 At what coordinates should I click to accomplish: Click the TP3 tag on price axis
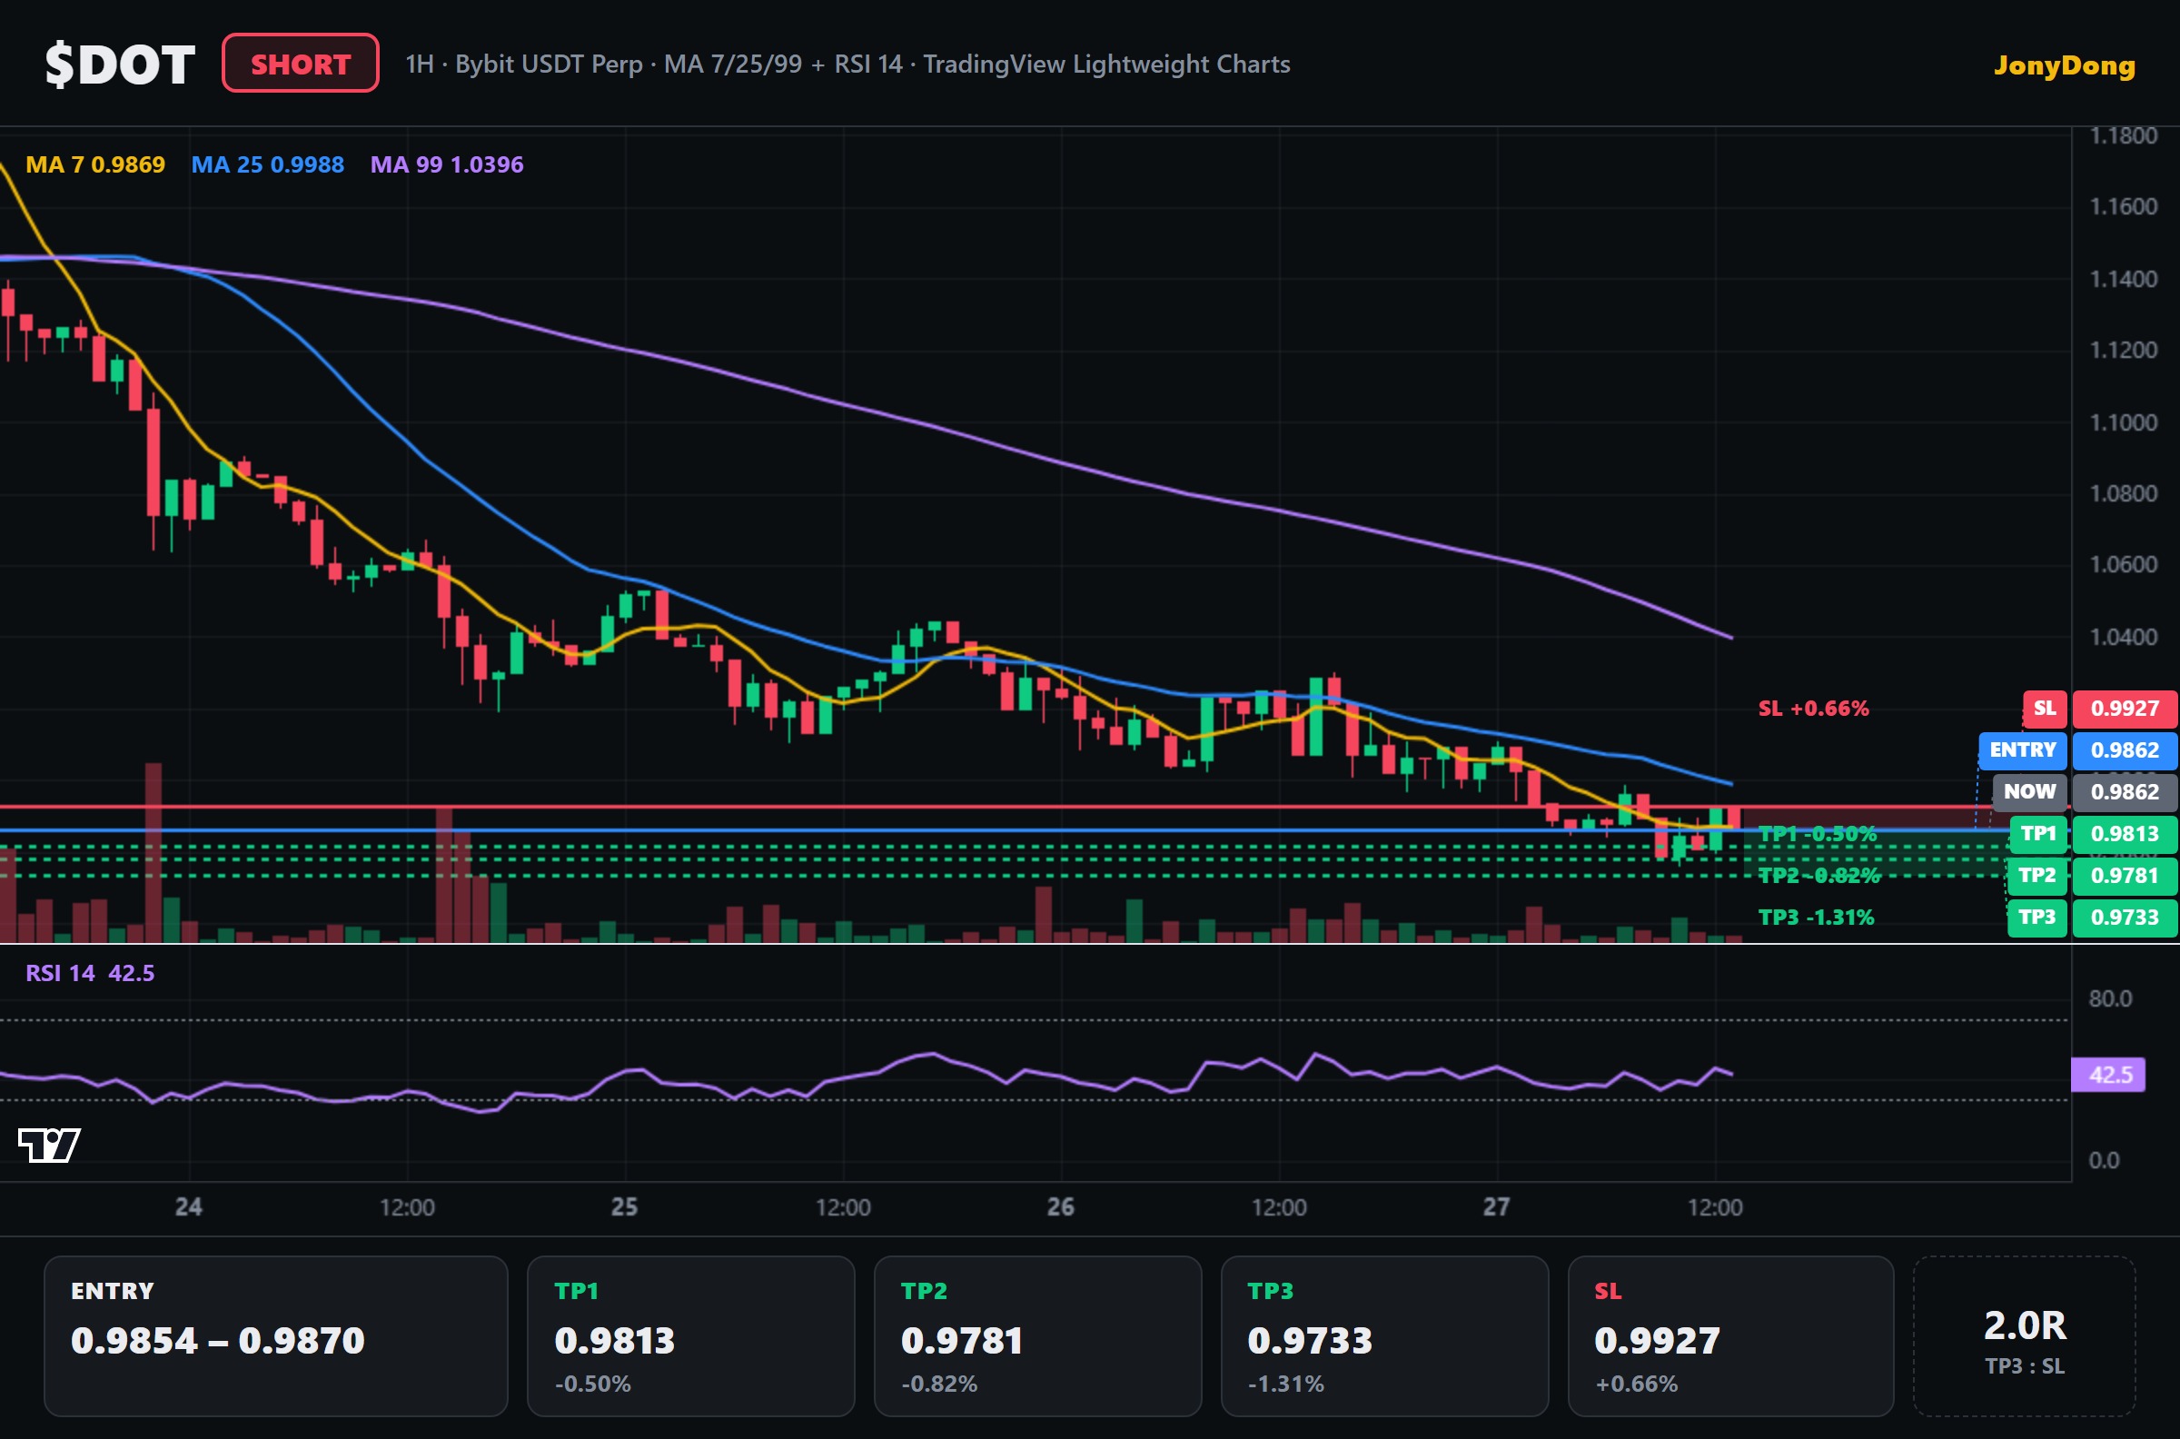[x=2037, y=917]
